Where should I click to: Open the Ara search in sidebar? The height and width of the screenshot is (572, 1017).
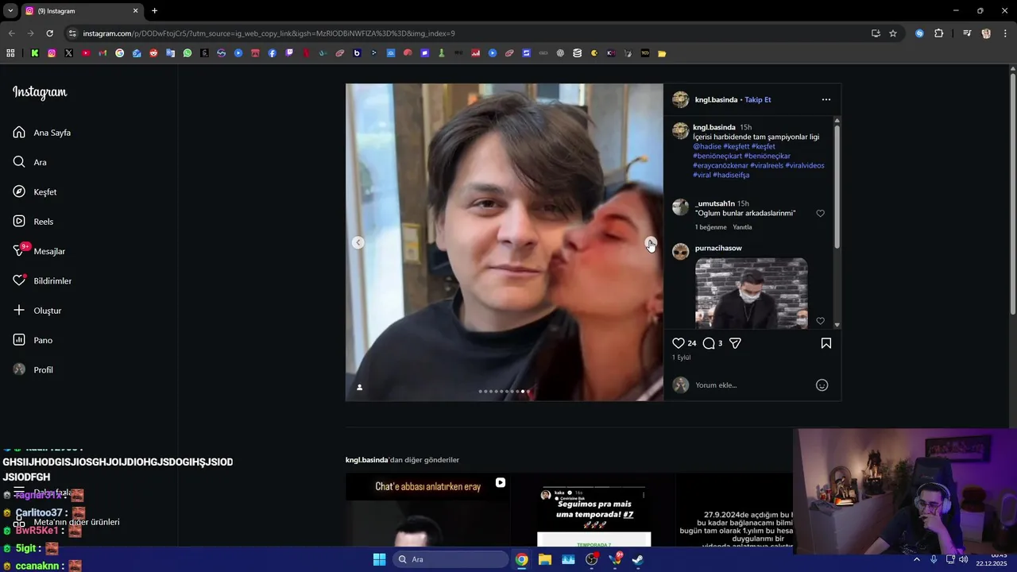point(30,162)
